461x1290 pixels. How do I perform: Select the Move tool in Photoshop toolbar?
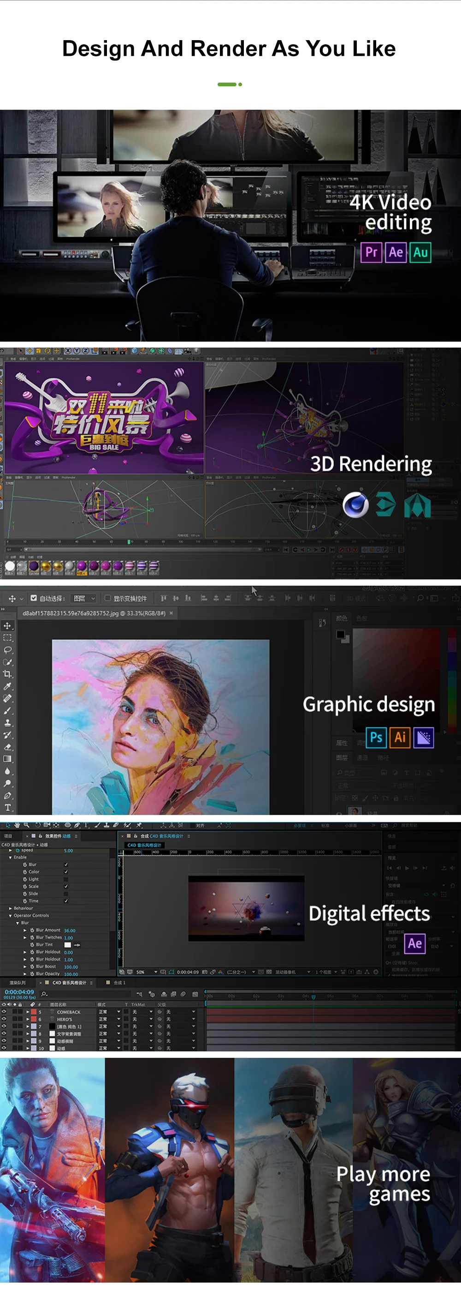[7, 625]
